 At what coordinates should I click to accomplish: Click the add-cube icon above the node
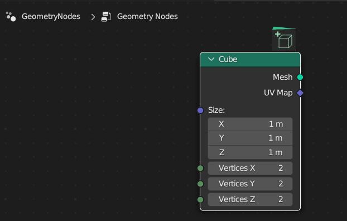[284, 40]
